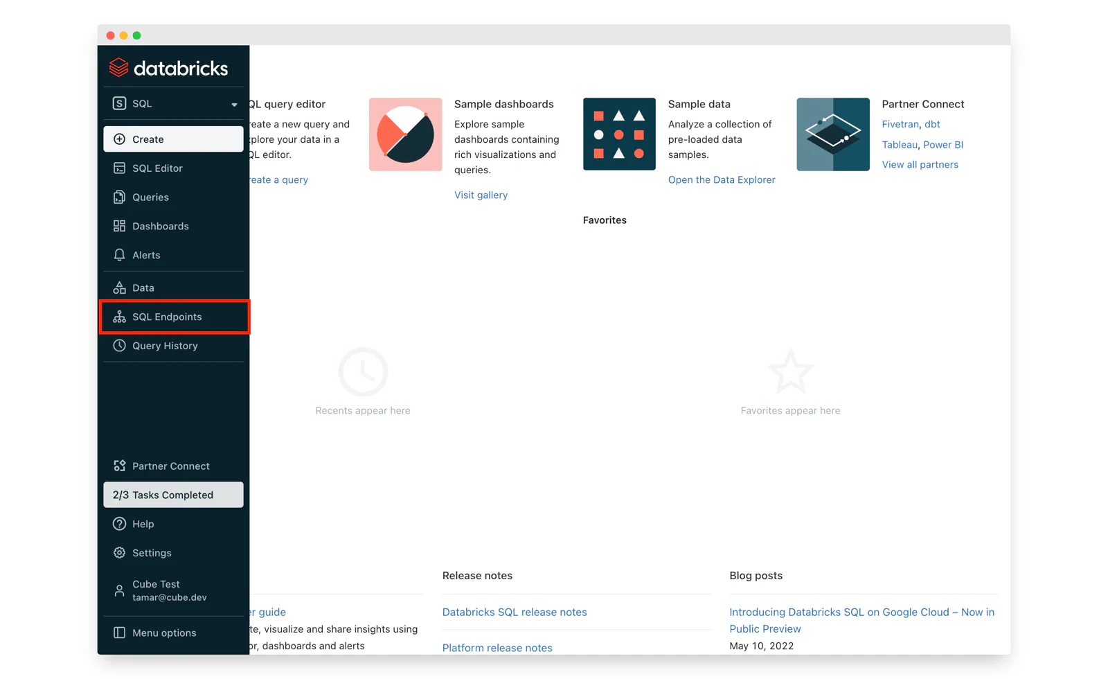
Task: Click the Query History clock icon
Action: [x=119, y=346]
